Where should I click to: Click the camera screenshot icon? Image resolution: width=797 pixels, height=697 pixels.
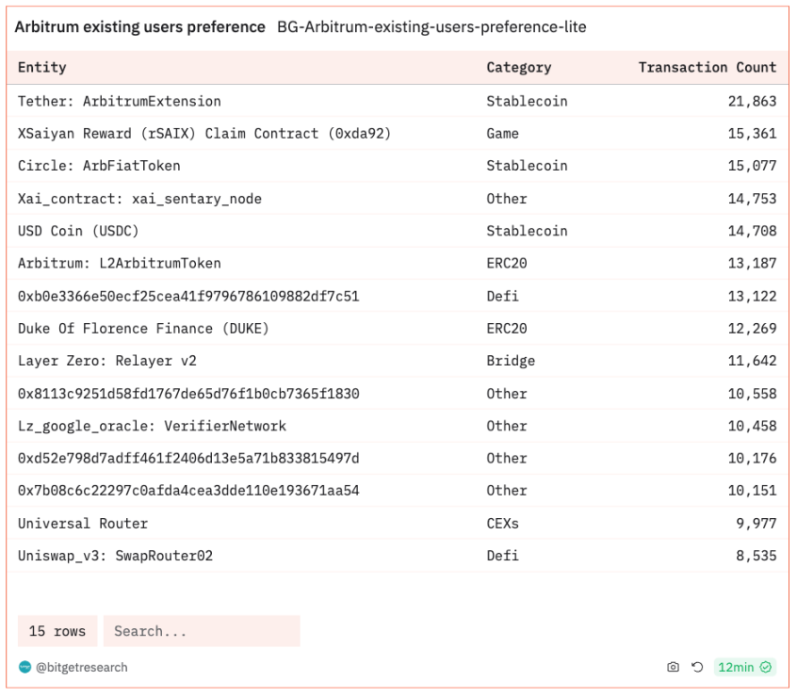coord(673,667)
